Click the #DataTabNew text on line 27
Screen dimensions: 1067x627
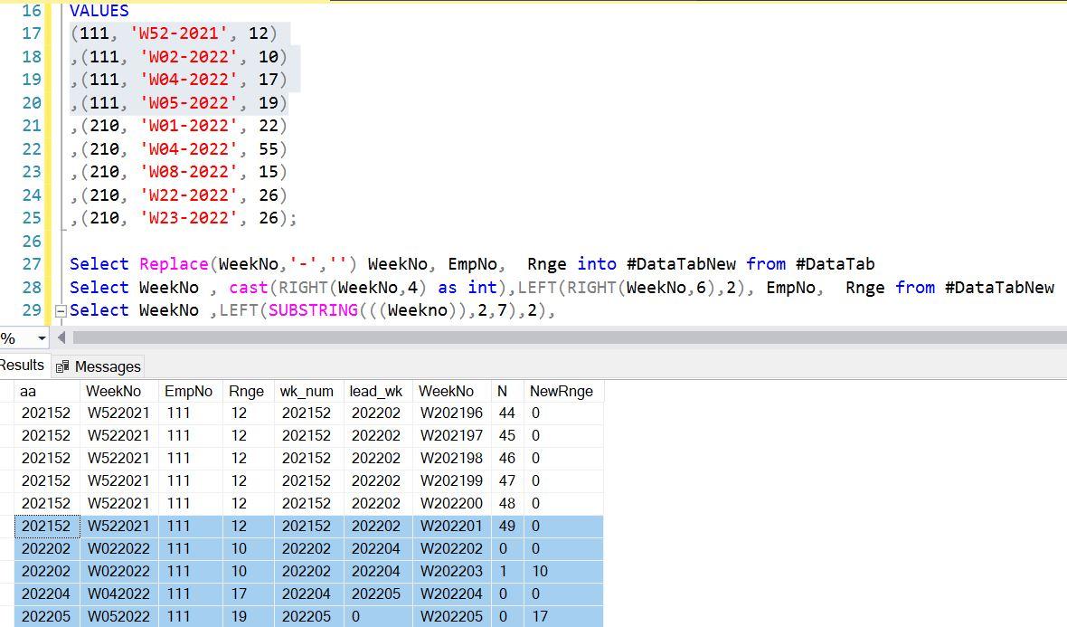(681, 264)
